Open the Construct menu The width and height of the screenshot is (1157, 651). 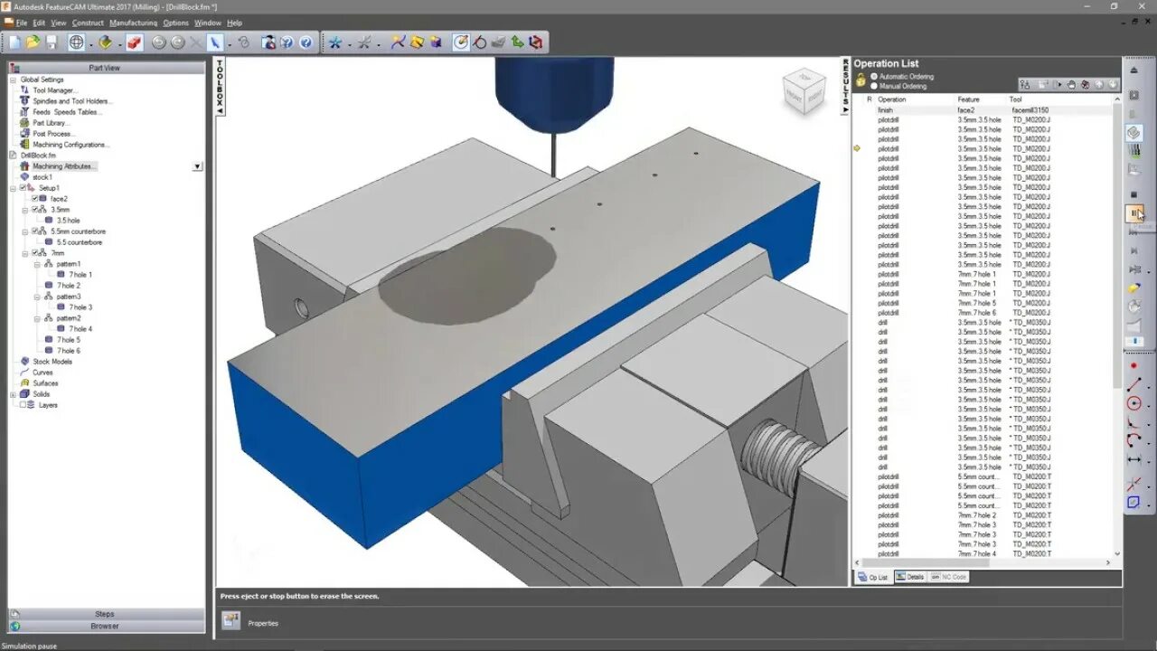pos(88,23)
